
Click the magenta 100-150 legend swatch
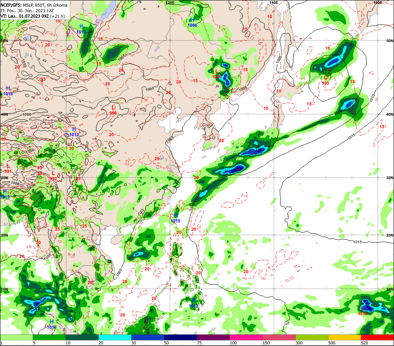[246, 337]
